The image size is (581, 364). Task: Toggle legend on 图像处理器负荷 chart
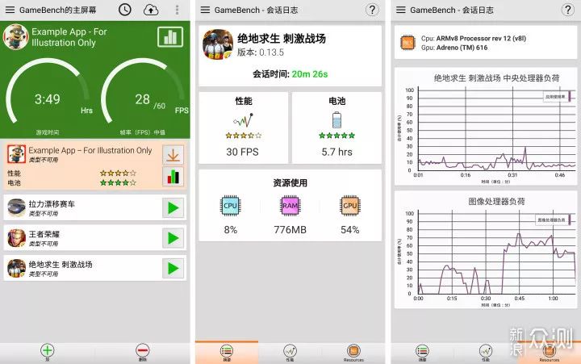click(554, 220)
